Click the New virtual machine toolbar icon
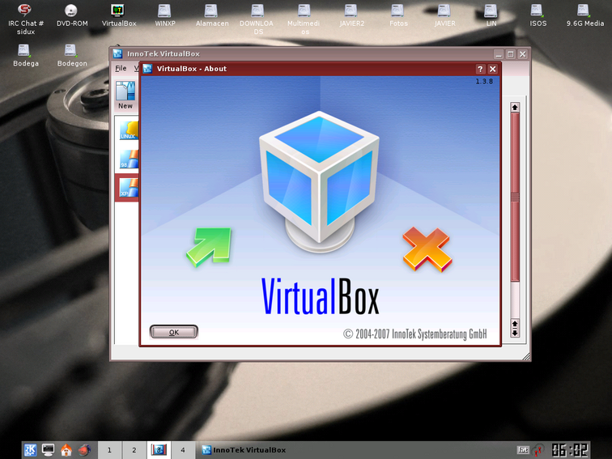The image size is (612, 459). (125, 96)
